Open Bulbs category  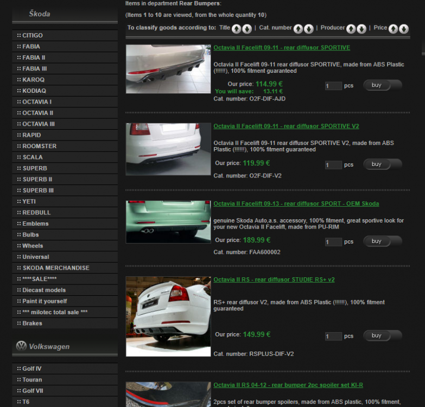[x=65, y=235]
